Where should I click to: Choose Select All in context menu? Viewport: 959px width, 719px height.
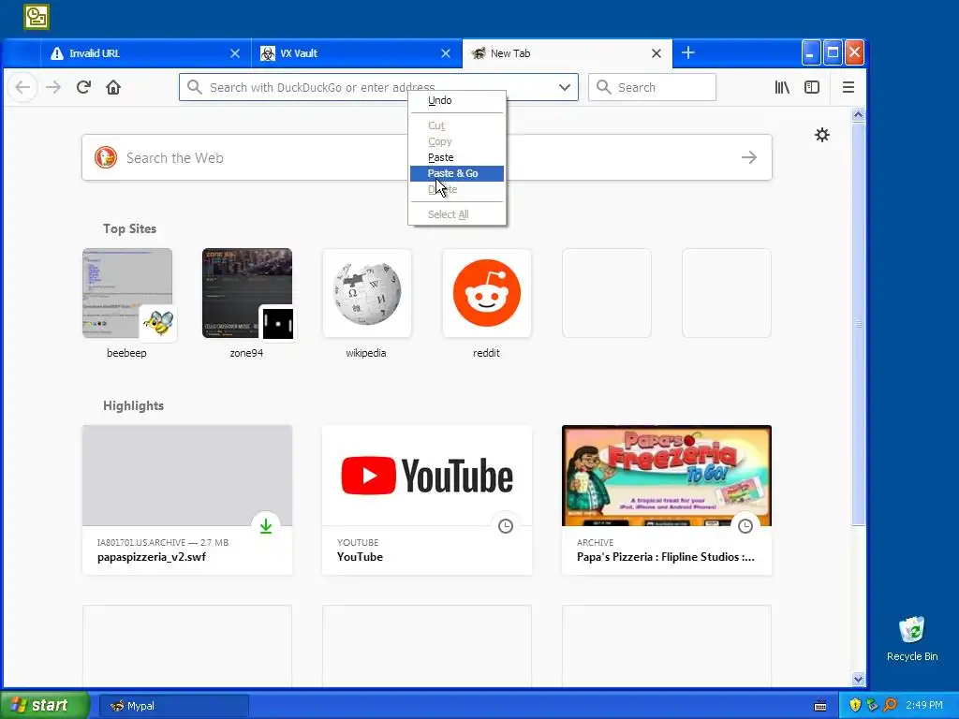tap(457, 214)
